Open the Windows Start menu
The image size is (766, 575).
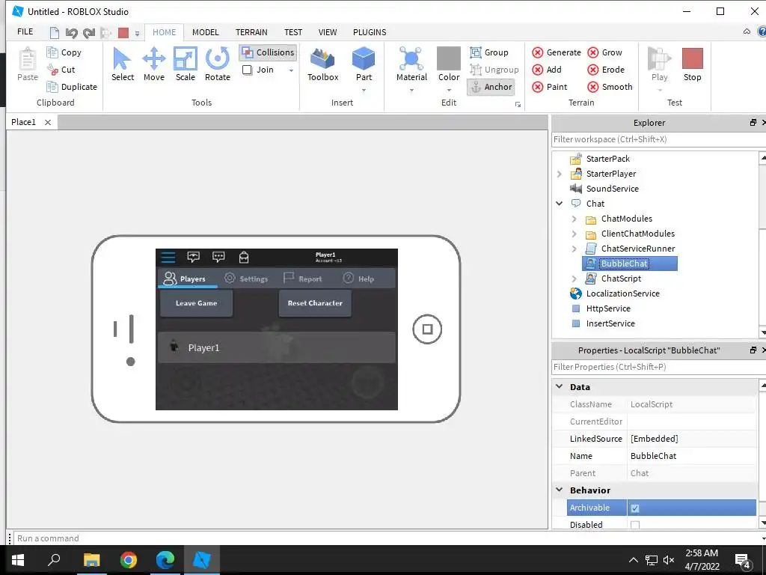[18, 560]
